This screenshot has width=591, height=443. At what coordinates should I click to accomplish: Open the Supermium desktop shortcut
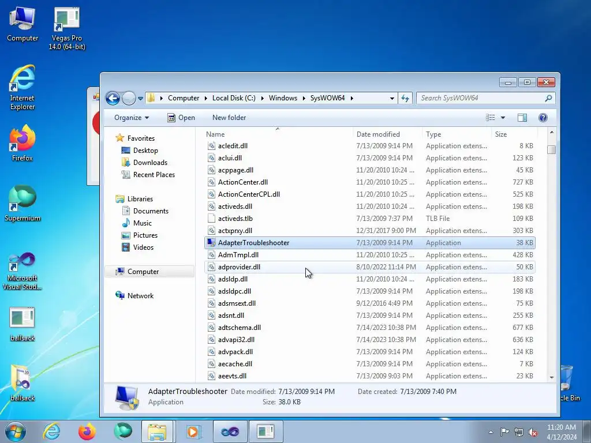pos(23,204)
